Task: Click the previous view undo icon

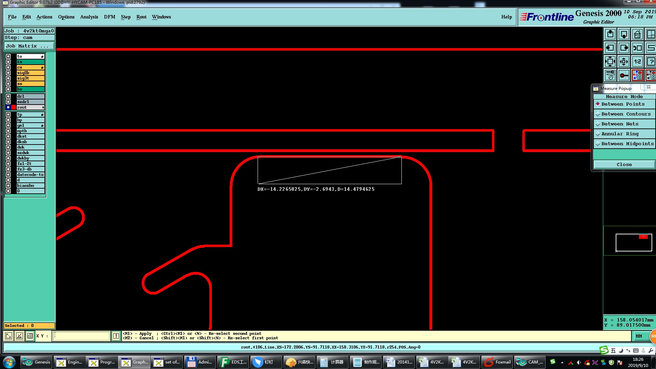Action: (x=637, y=48)
